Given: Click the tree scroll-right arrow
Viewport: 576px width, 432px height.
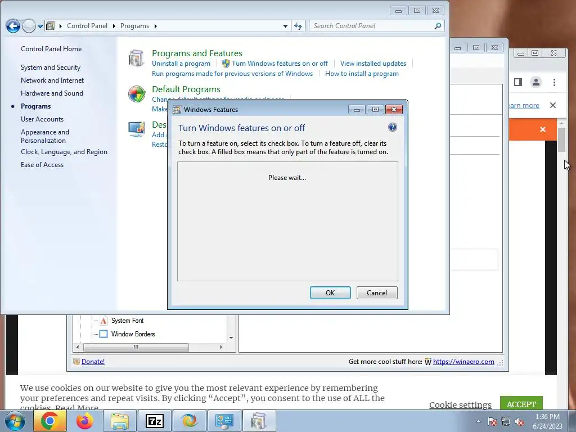Looking at the screenshot, I should click(221, 347).
